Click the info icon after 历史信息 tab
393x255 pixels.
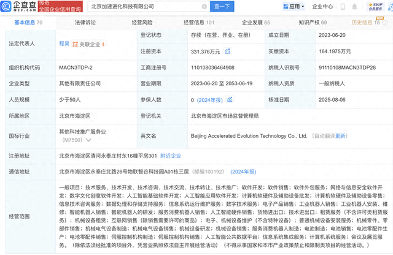[385, 23]
